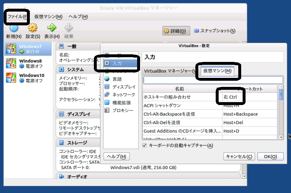Viewport: 291px width, 193px height.
Task: Select the ネットワーク settings category label
Action: pyautogui.click(x=124, y=95)
